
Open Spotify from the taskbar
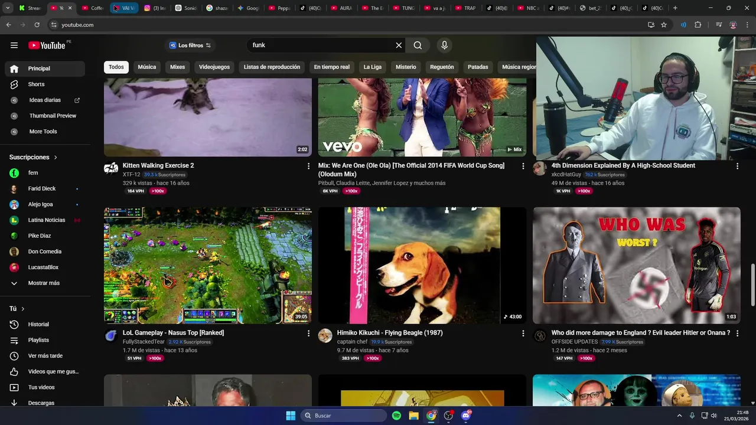tap(396, 416)
